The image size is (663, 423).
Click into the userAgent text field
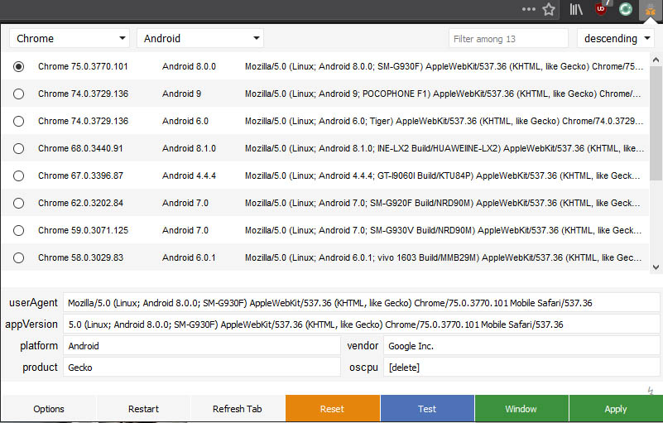coord(361,303)
